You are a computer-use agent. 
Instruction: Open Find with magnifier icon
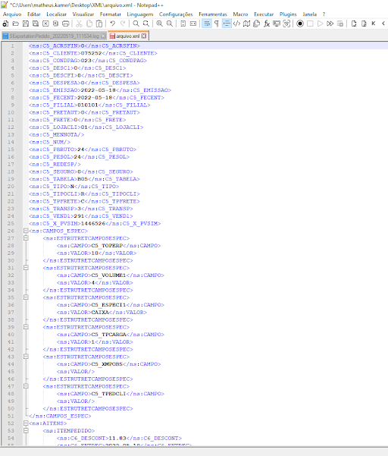click(x=136, y=24)
